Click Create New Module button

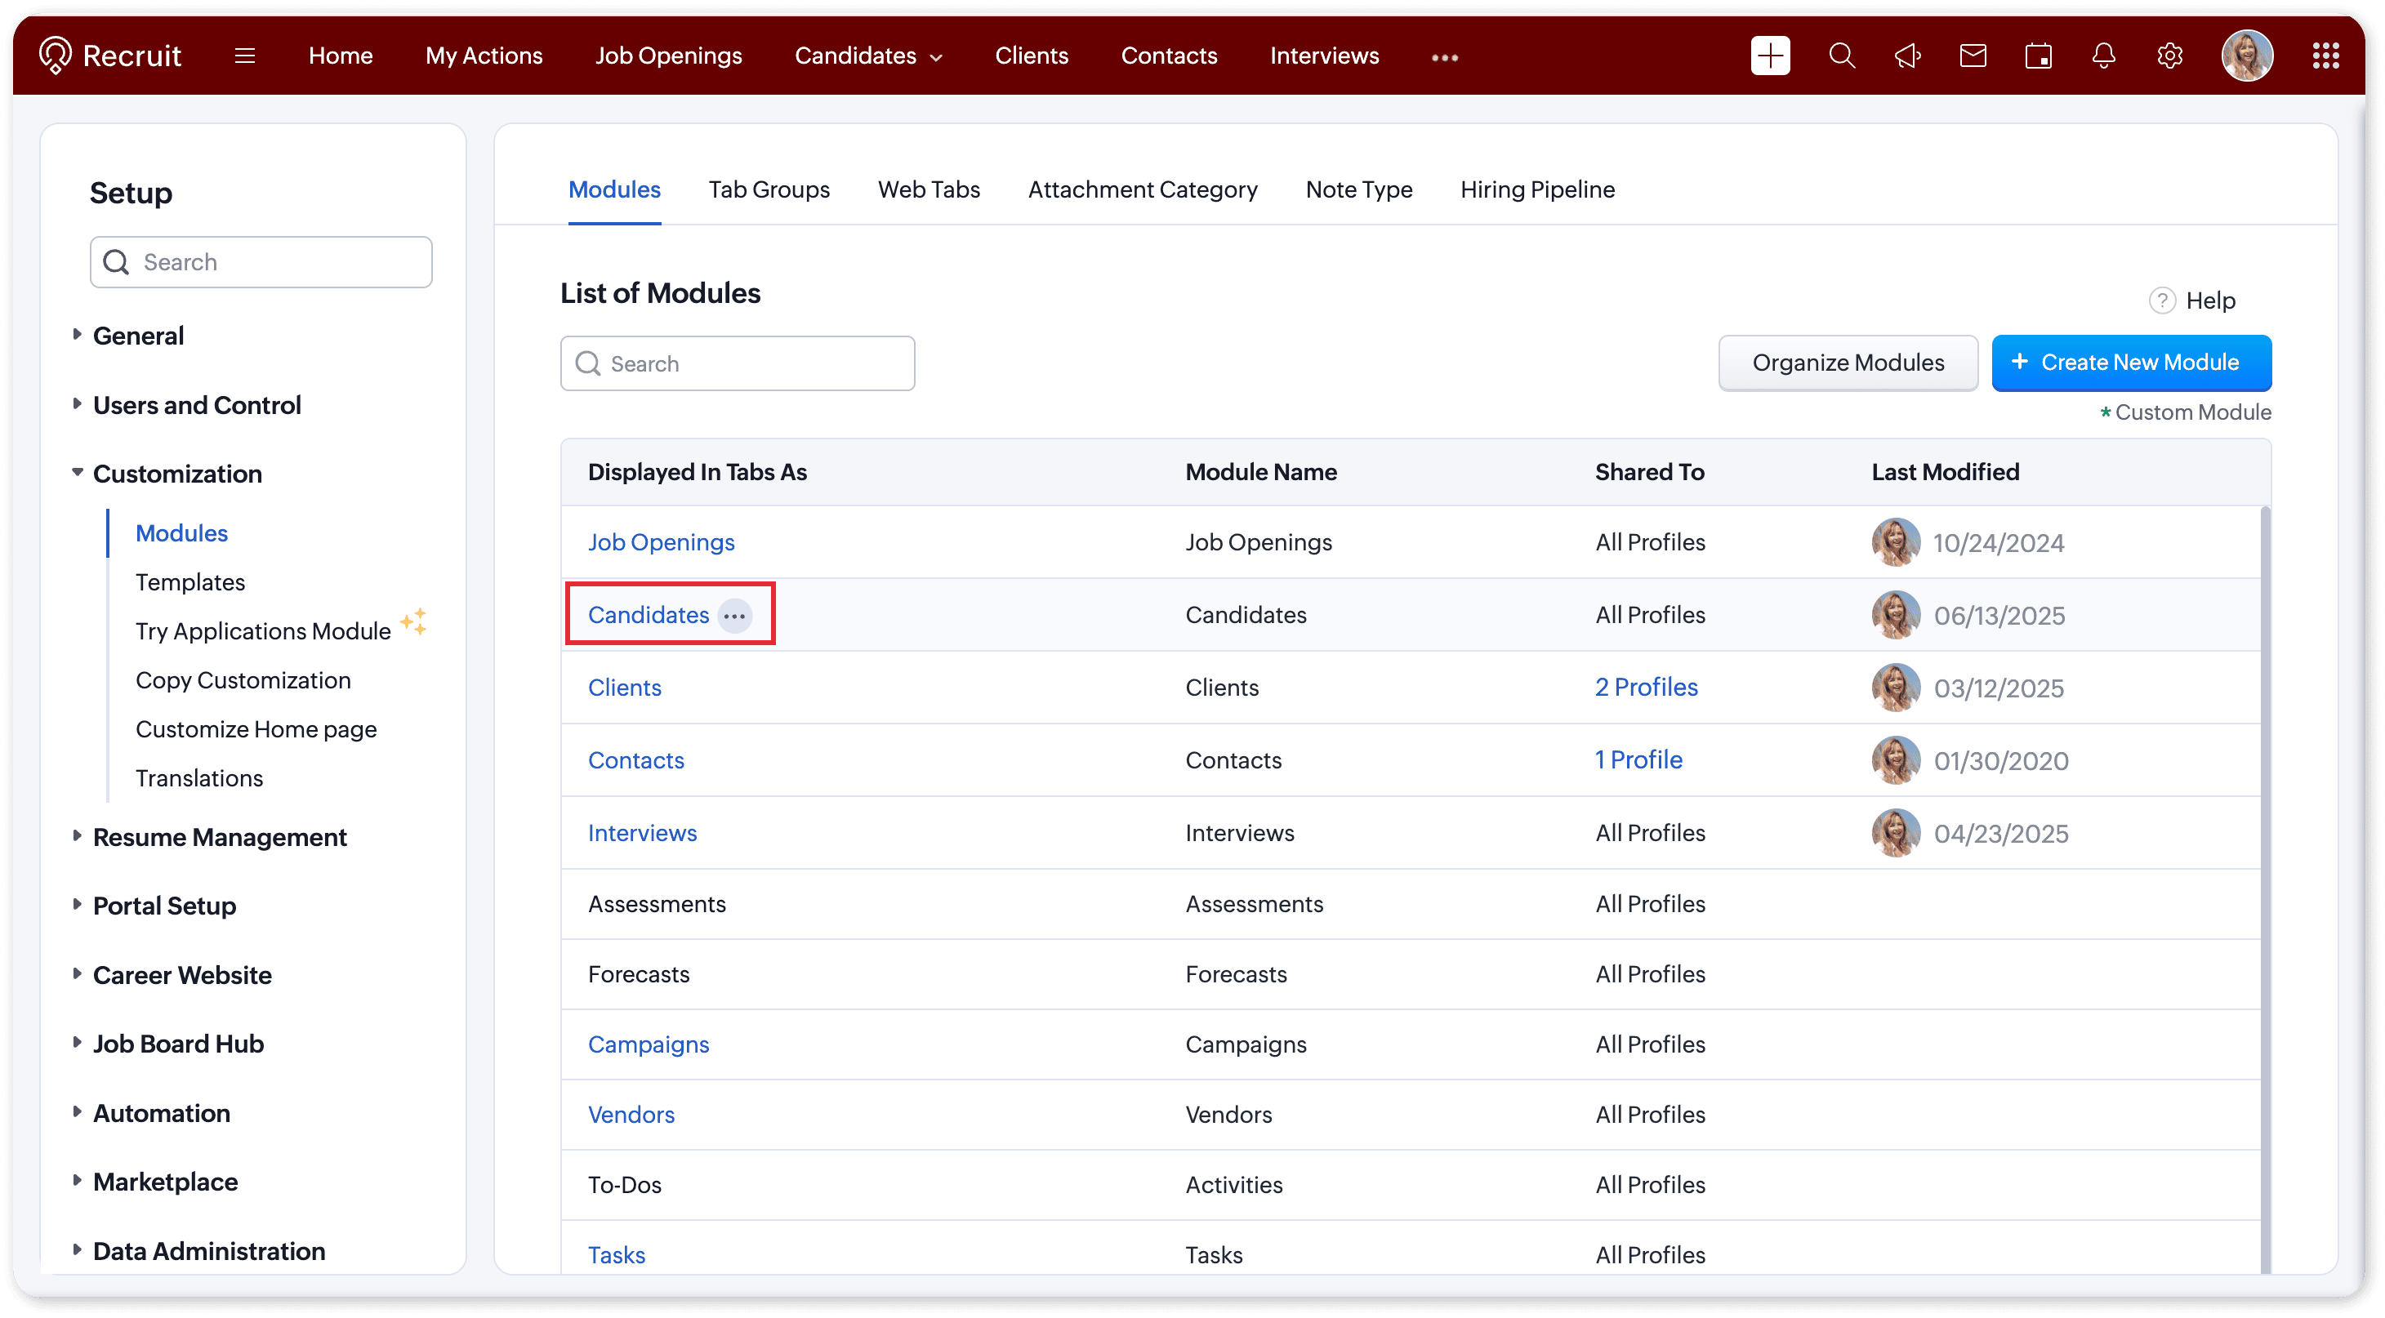coord(2130,363)
